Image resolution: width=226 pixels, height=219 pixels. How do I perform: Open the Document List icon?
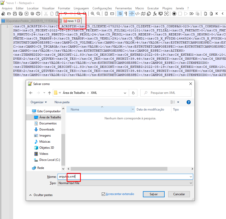tap(149, 14)
